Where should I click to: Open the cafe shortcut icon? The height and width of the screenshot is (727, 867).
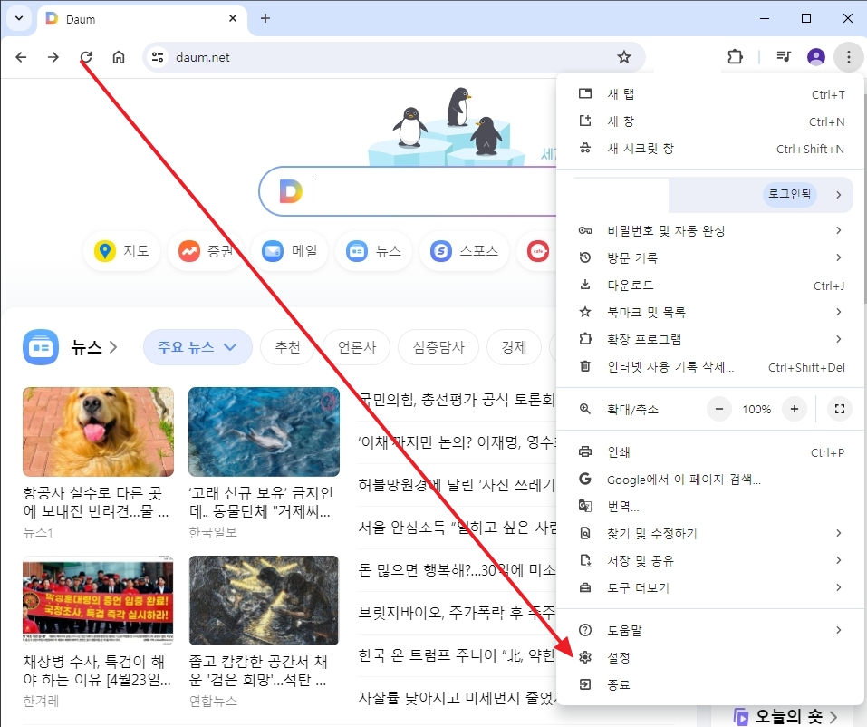[537, 251]
